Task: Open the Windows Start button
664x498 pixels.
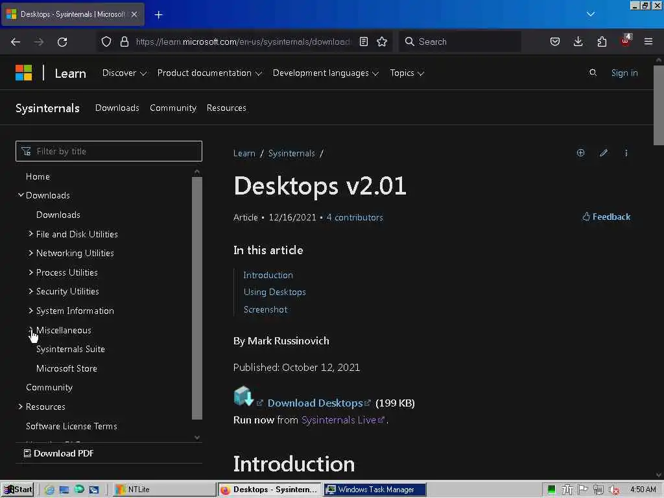Action: click(x=18, y=490)
